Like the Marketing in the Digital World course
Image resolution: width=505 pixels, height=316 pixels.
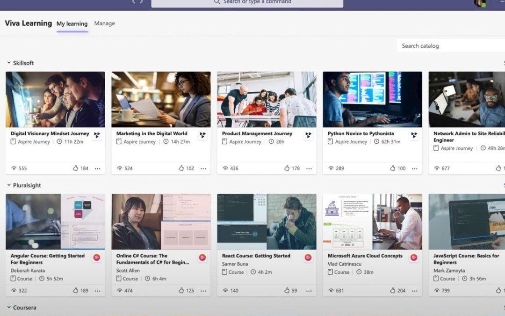click(181, 168)
